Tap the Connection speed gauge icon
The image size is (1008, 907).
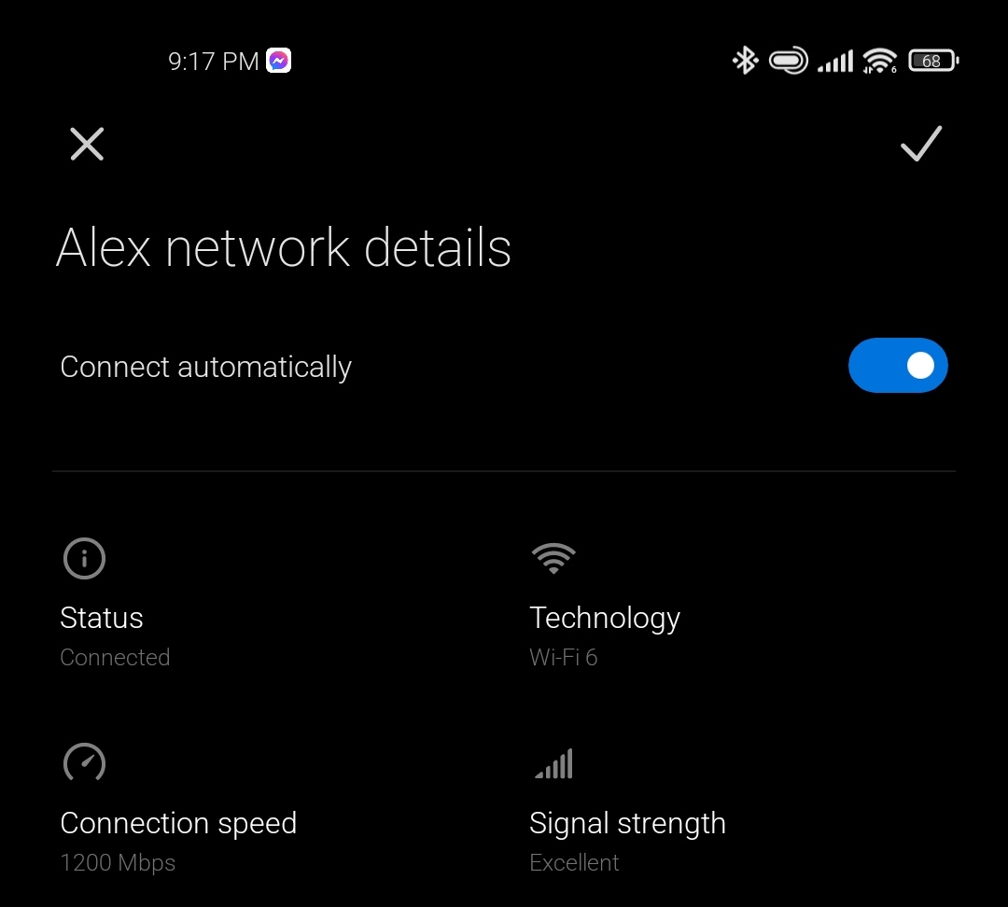tap(84, 762)
